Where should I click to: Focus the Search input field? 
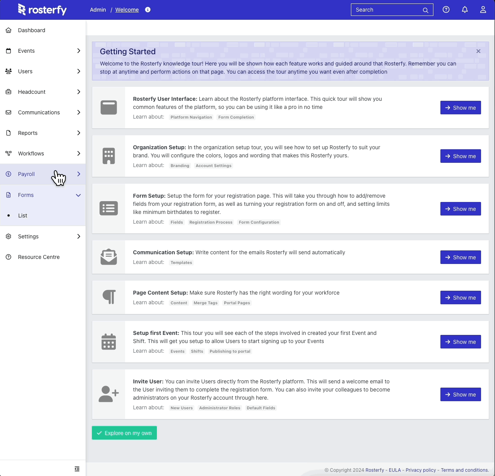click(392, 10)
